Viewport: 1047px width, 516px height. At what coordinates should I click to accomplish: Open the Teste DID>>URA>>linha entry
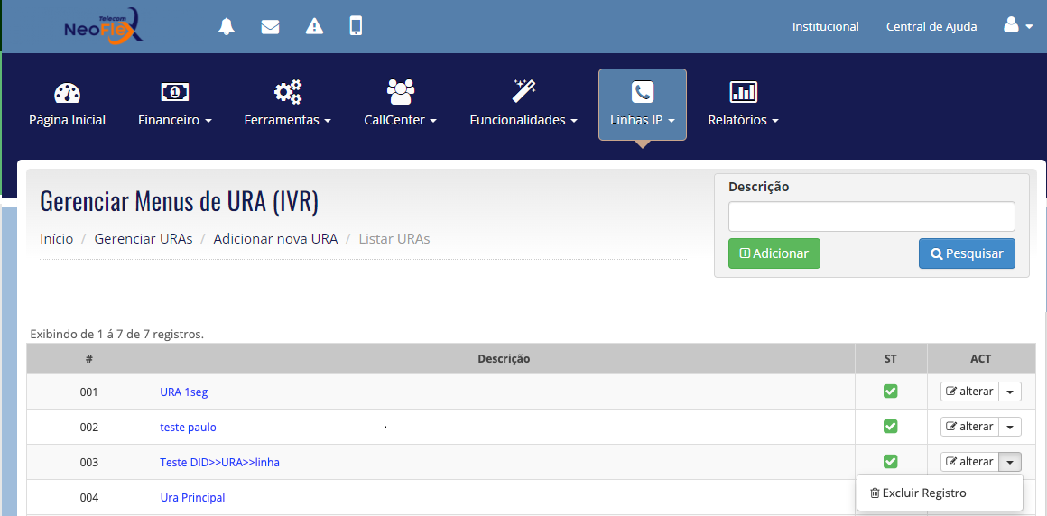219,462
